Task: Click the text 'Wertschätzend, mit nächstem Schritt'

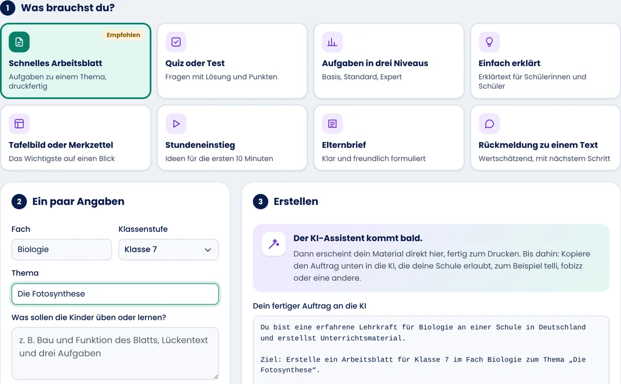Action: (x=544, y=158)
